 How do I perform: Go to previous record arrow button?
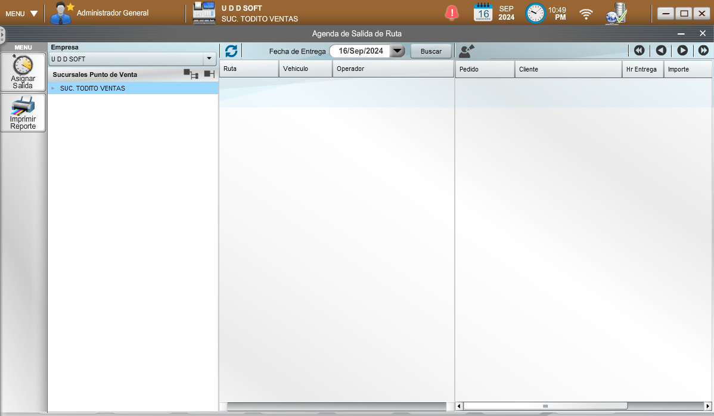pyautogui.click(x=660, y=51)
